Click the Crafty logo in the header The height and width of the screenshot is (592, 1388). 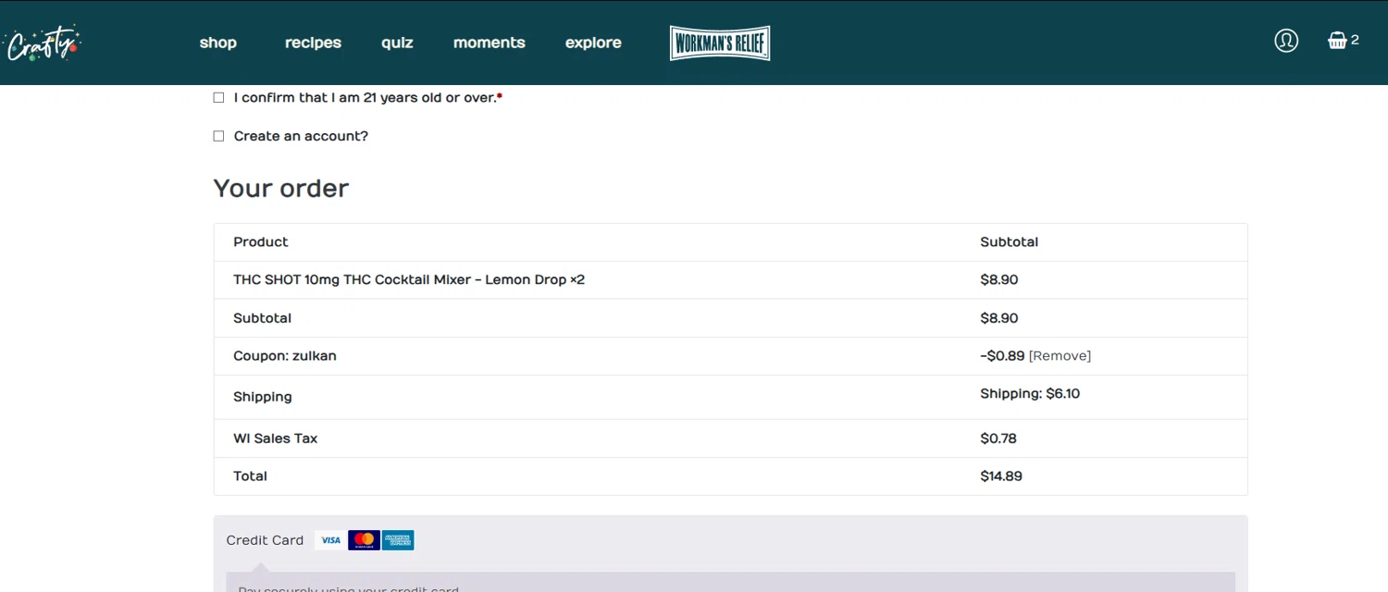point(42,43)
